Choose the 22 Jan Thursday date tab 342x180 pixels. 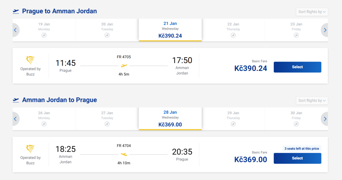(233, 30)
